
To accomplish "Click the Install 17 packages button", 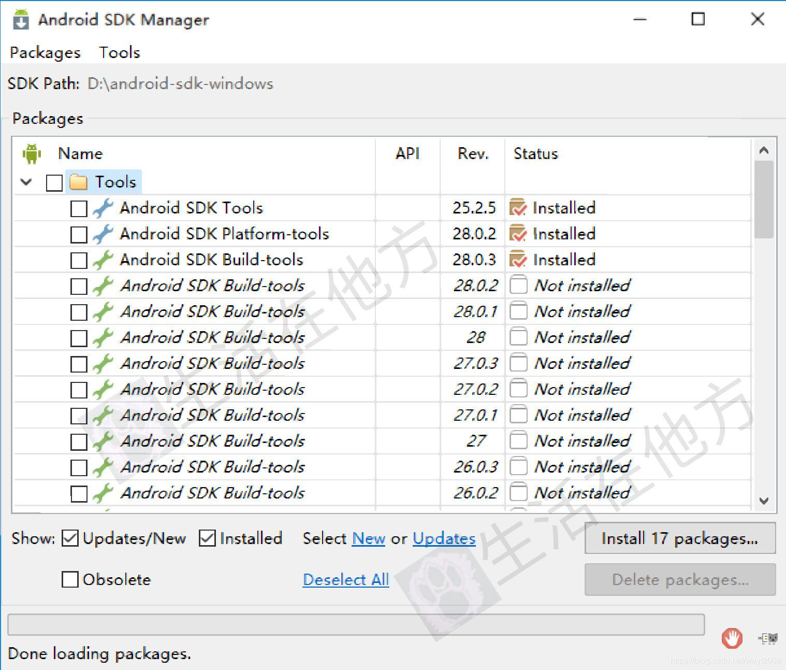I will point(680,538).
